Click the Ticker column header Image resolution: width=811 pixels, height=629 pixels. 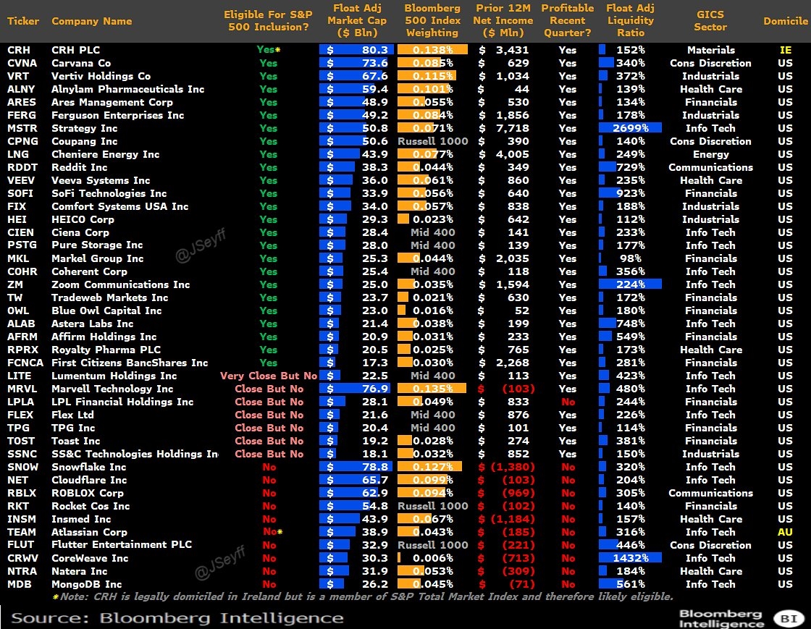23,21
